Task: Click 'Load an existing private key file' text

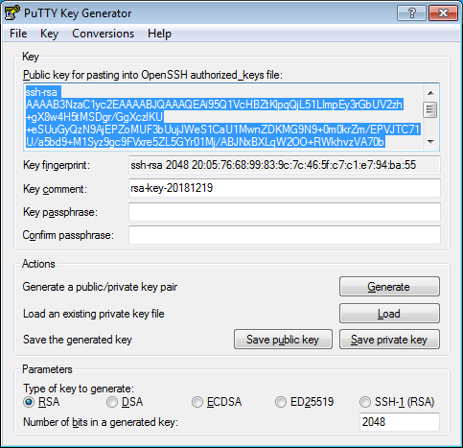Action: 94,314
